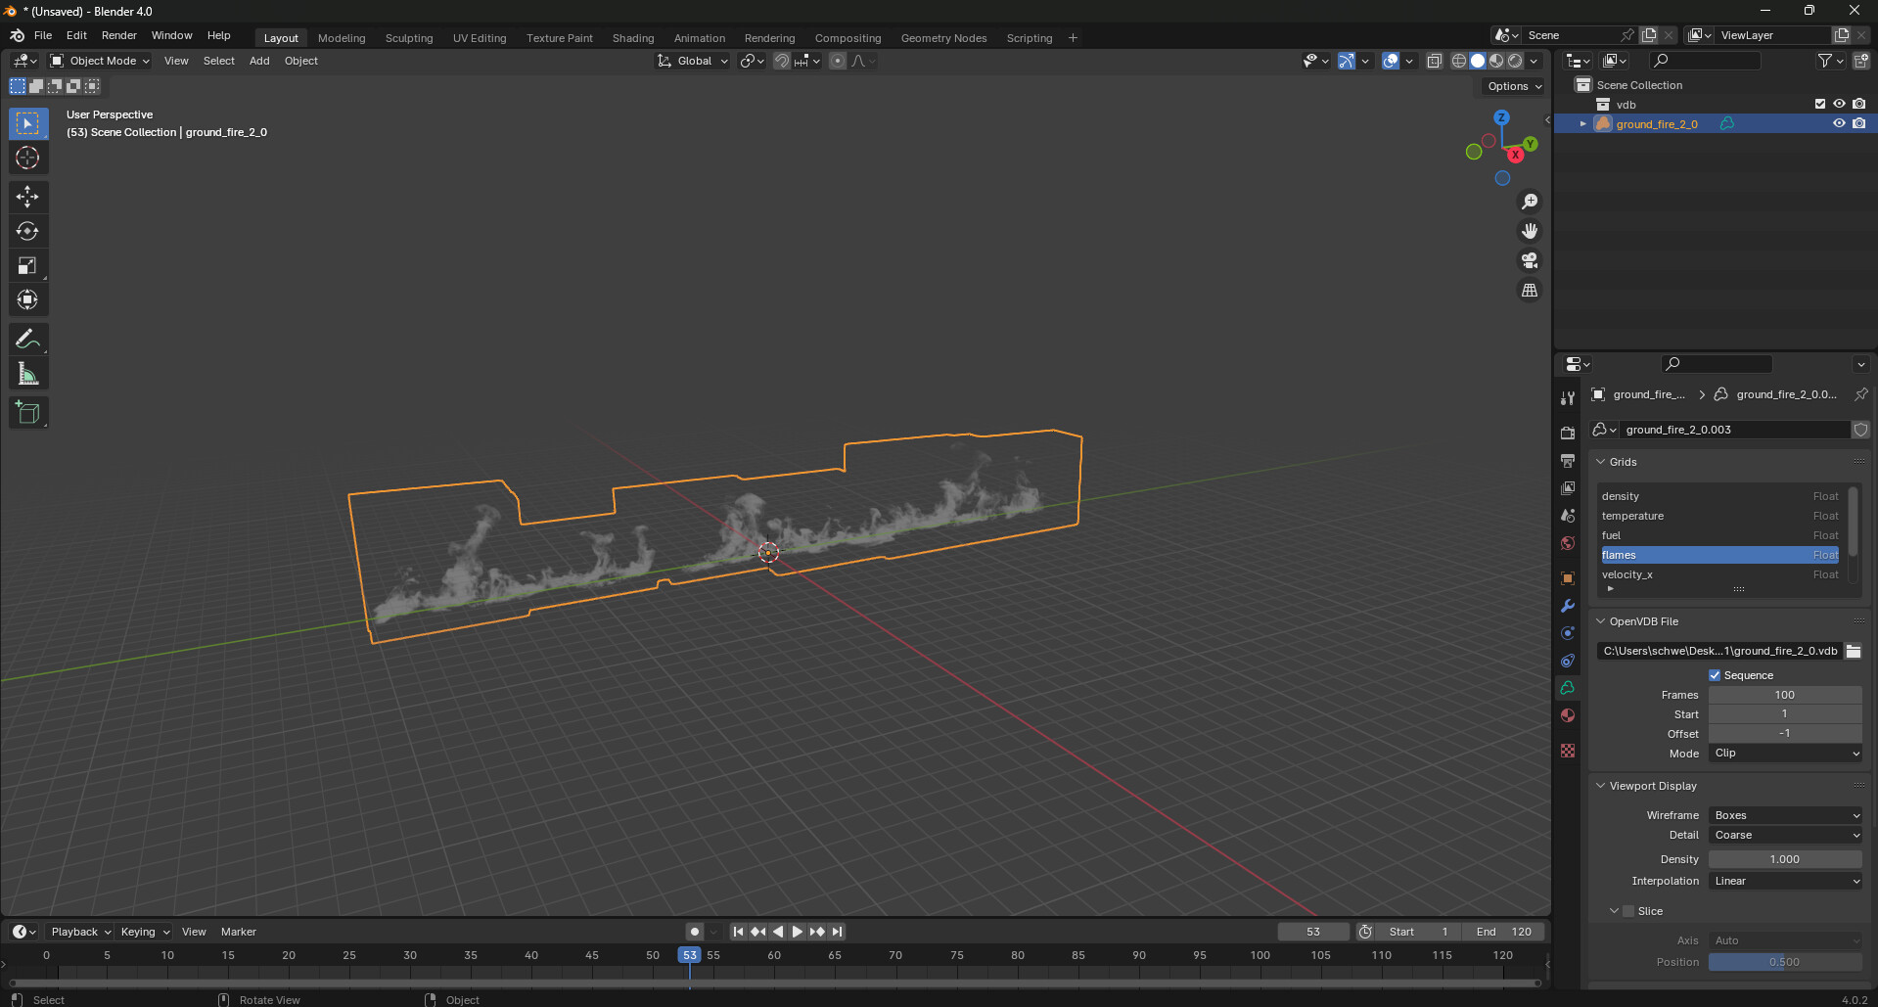The width and height of the screenshot is (1878, 1007).
Task: Select the Transform tool
Action: point(27,299)
